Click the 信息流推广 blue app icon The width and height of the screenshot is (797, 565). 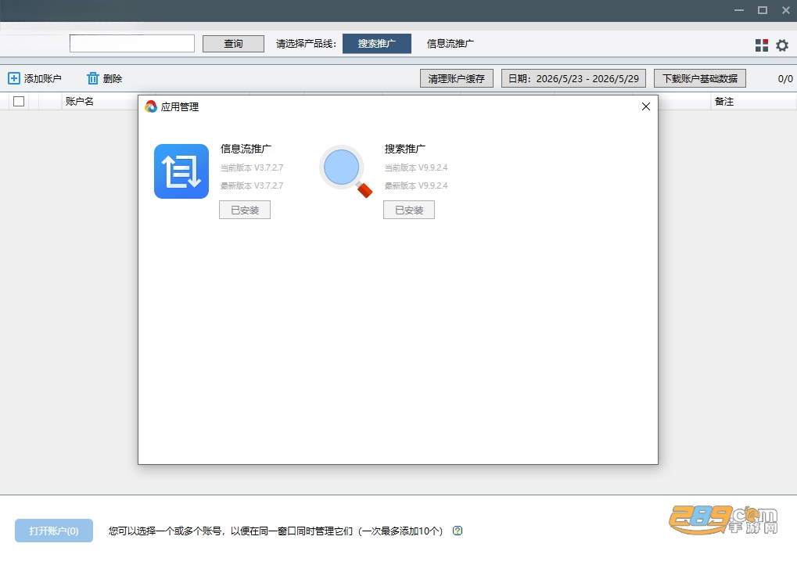(x=181, y=171)
